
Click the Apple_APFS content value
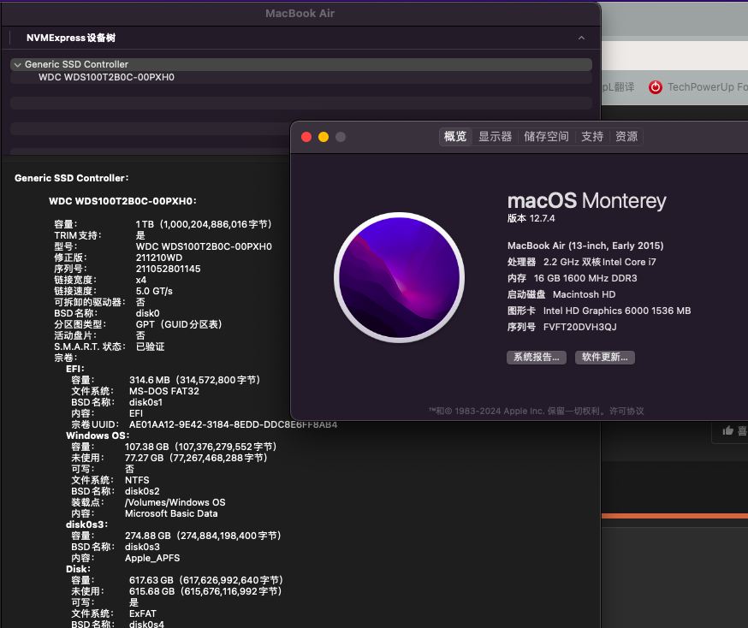pyautogui.click(x=152, y=558)
